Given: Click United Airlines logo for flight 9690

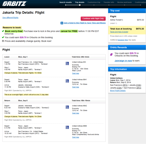Looking at the screenshot, I should tap(67, 127).
